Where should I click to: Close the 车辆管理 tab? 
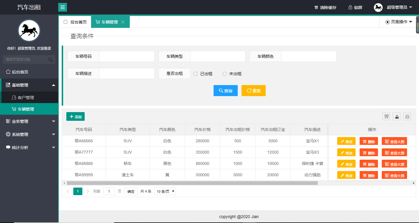(123, 22)
